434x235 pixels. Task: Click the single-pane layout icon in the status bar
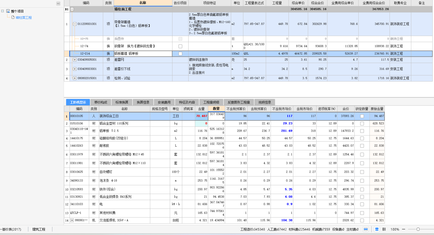click(366, 229)
